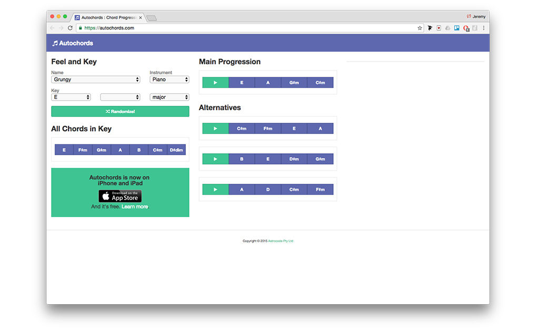Screen dimensions: 537x330
Task: Click the Pocket extension icon
Action: point(439,28)
